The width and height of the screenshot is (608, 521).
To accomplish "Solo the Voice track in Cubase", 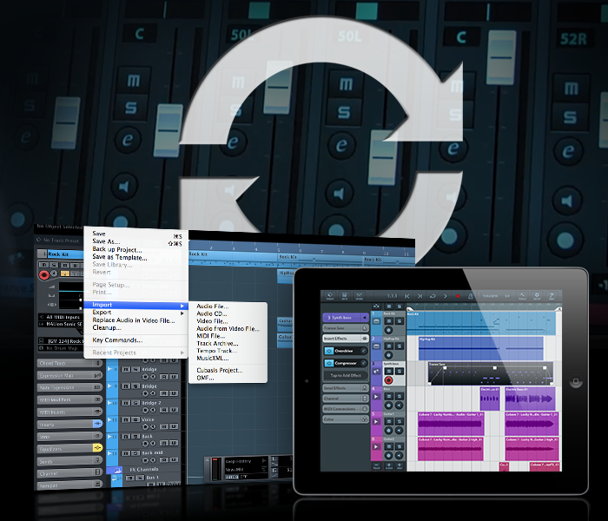I will pos(135,419).
